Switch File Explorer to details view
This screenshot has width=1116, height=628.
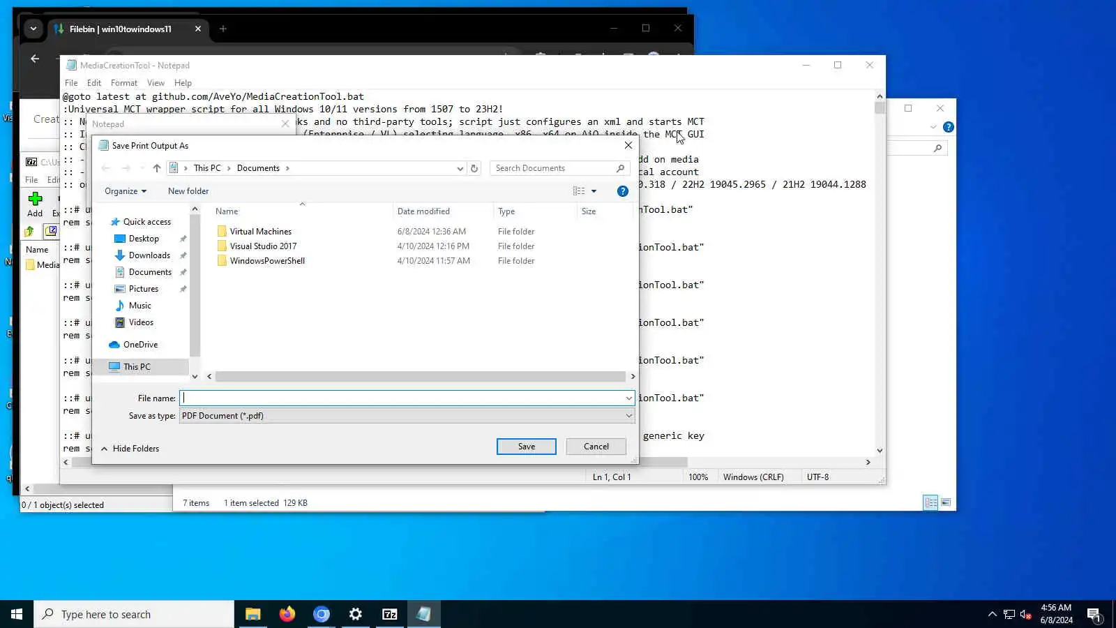pyautogui.click(x=930, y=502)
